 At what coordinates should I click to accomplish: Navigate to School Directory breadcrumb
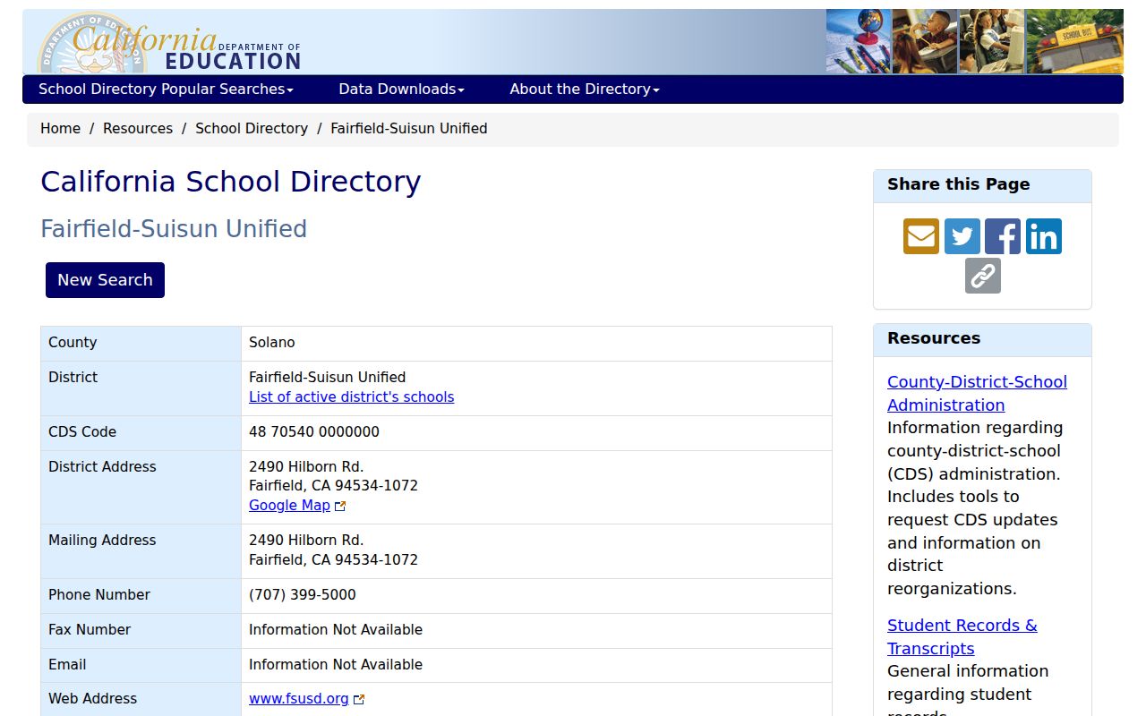[252, 129]
